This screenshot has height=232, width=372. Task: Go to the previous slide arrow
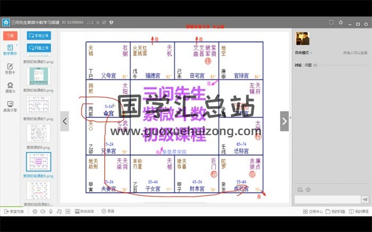pos(64,122)
